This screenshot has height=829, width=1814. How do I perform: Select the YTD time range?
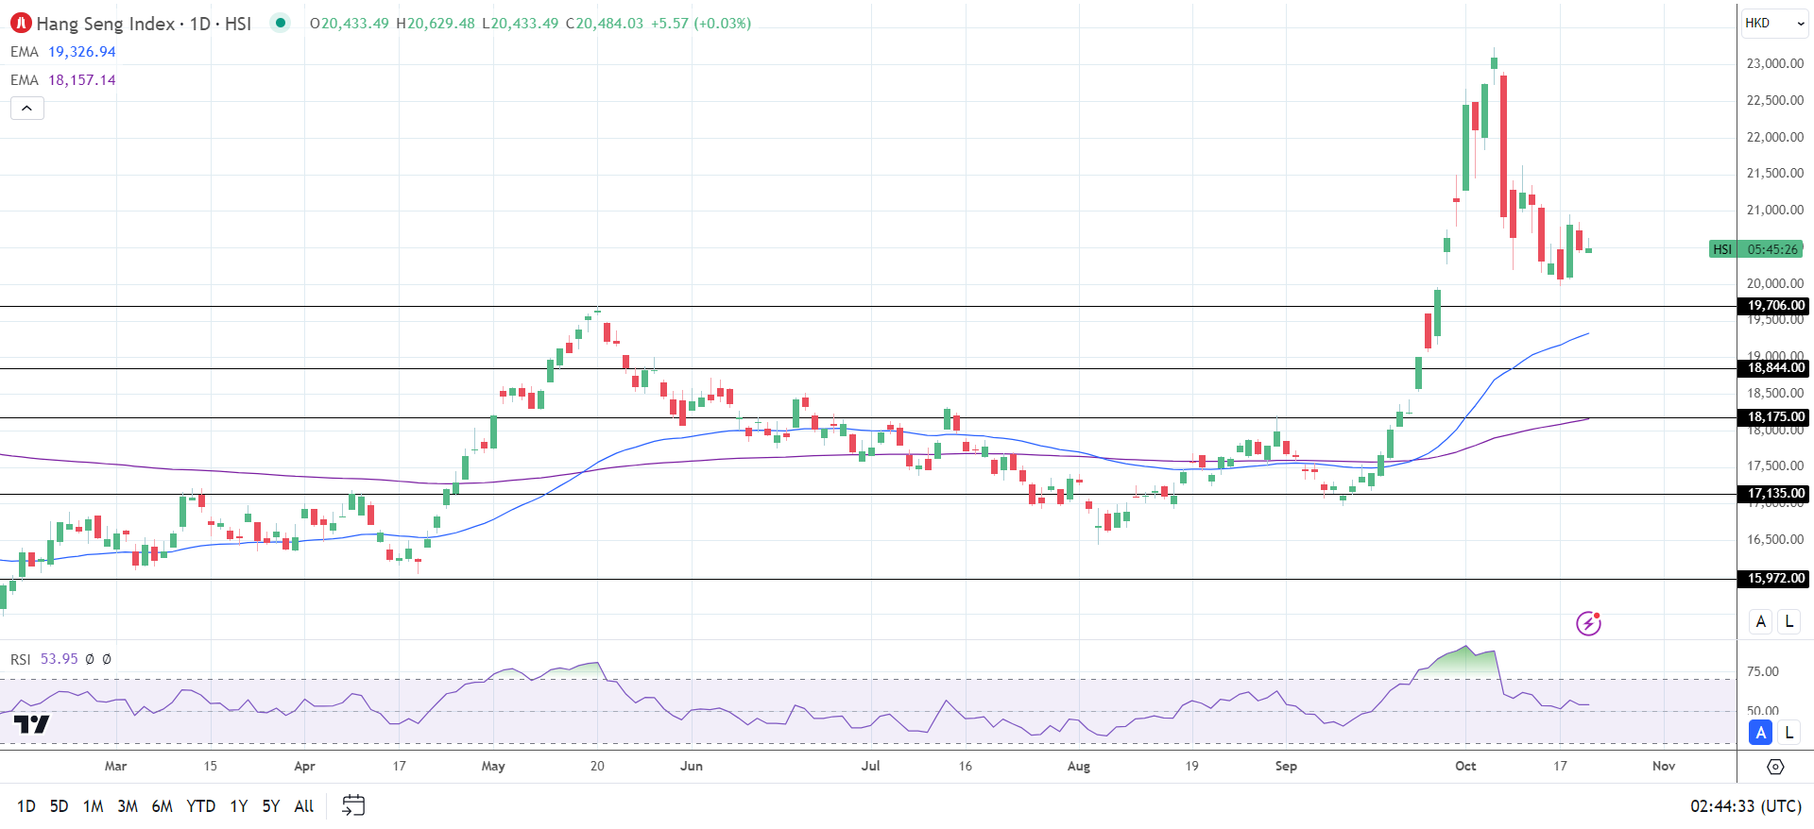200,806
